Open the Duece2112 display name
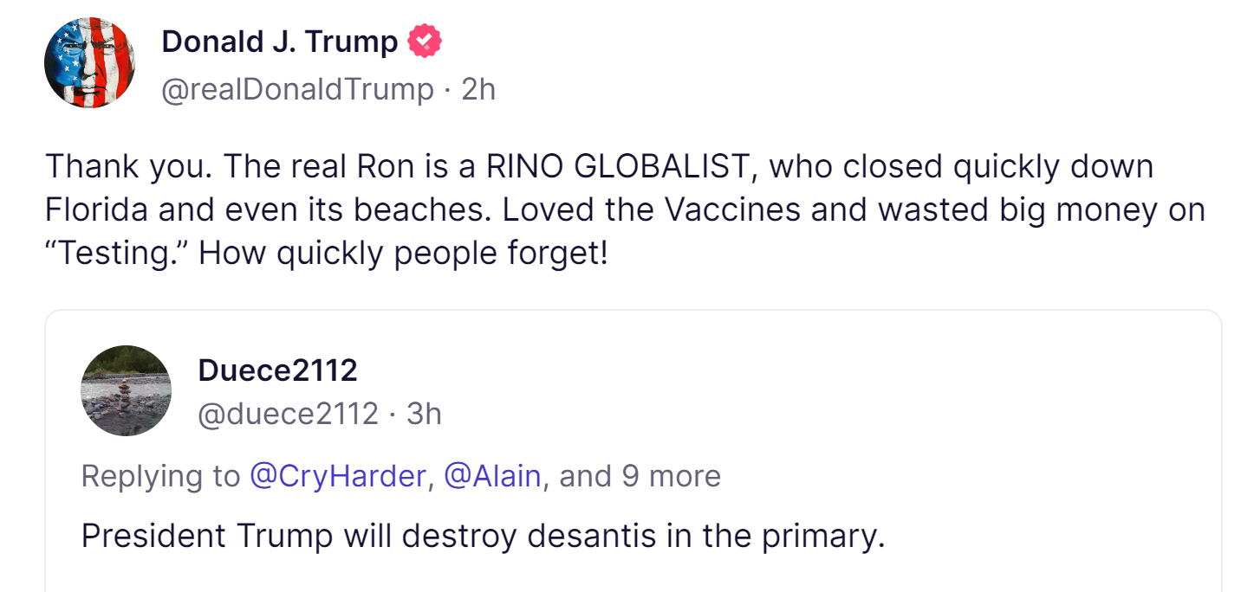1254x592 pixels. click(277, 370)
